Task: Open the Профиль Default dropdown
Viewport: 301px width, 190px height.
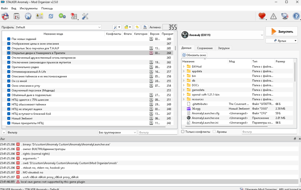Action: point(58,27)
